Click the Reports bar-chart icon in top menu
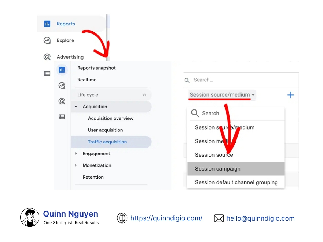The image size is (323, 242). tap(47, 24)
